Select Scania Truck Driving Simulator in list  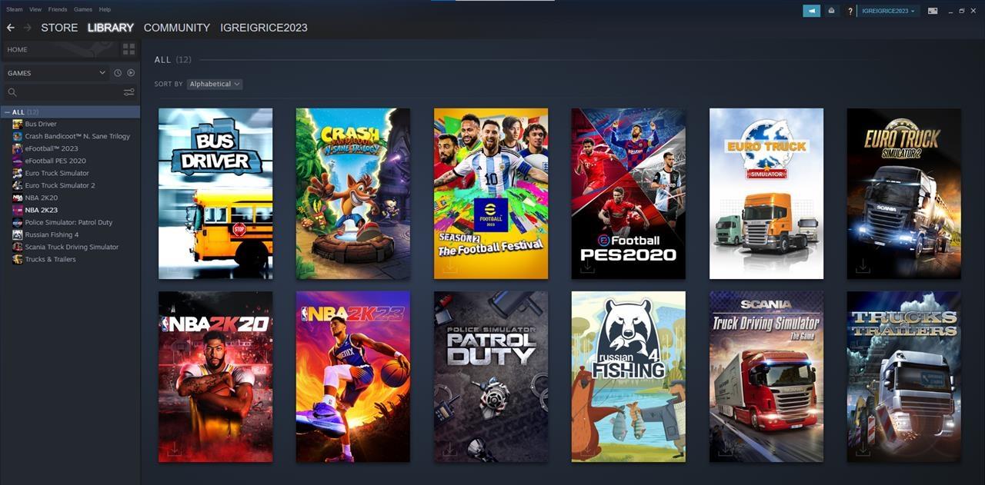[x=71, y=247]
